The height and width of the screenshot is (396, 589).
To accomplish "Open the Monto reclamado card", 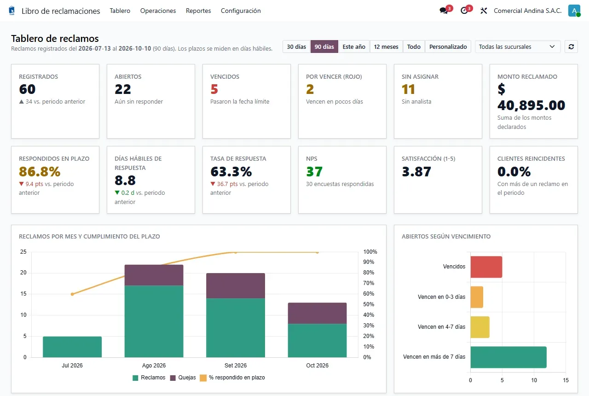I will click(x=534, y=101).
